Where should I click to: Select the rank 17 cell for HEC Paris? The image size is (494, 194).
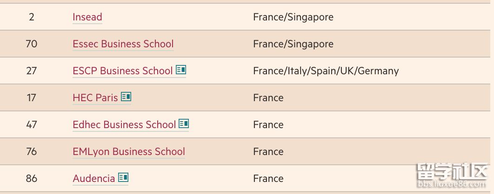[x=32, y=98]
